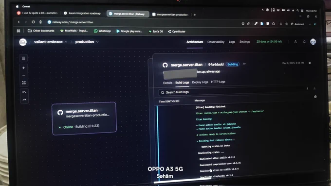This screenshot has height=186, width=331.
Task: Click the Message column header
Action: (200, 101)
